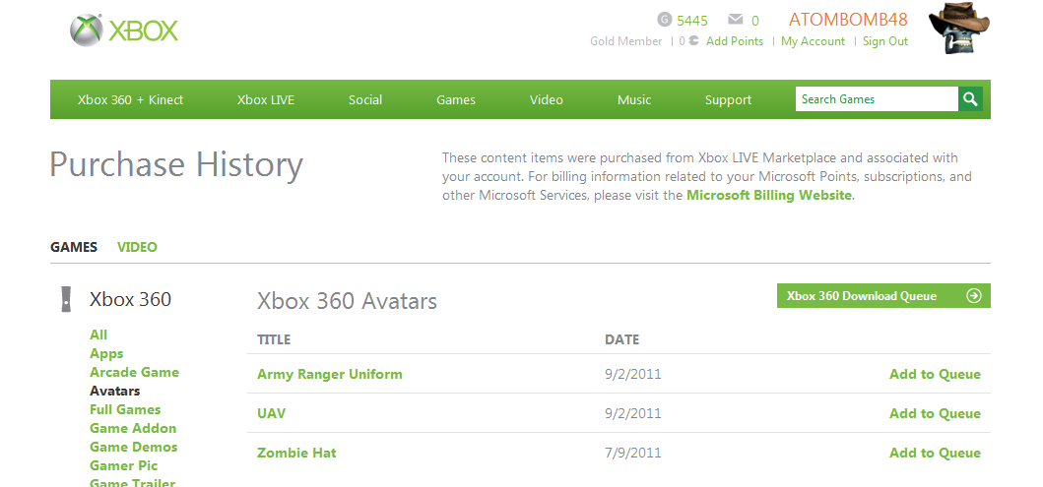Screen dimensions: 1043x487
Task: Click the Gamerscore G icon
Action: (x=665, y=20)
